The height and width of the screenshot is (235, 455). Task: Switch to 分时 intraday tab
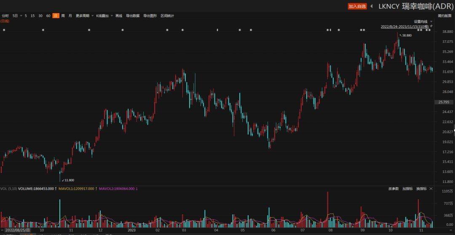coord(5,16)
